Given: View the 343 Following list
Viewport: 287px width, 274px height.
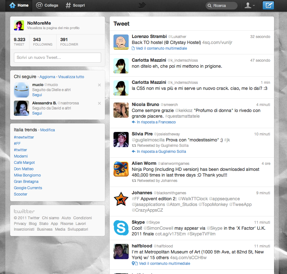Looking at the screenshot, I should pos(43,42).
